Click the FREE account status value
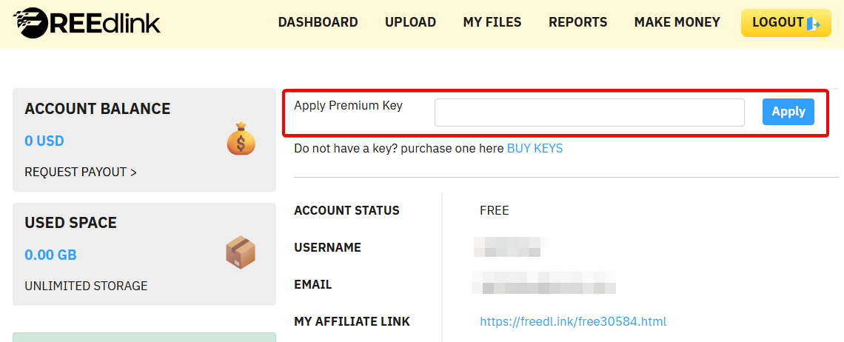The width and height of the screenshot is (844, 342). 495,210
